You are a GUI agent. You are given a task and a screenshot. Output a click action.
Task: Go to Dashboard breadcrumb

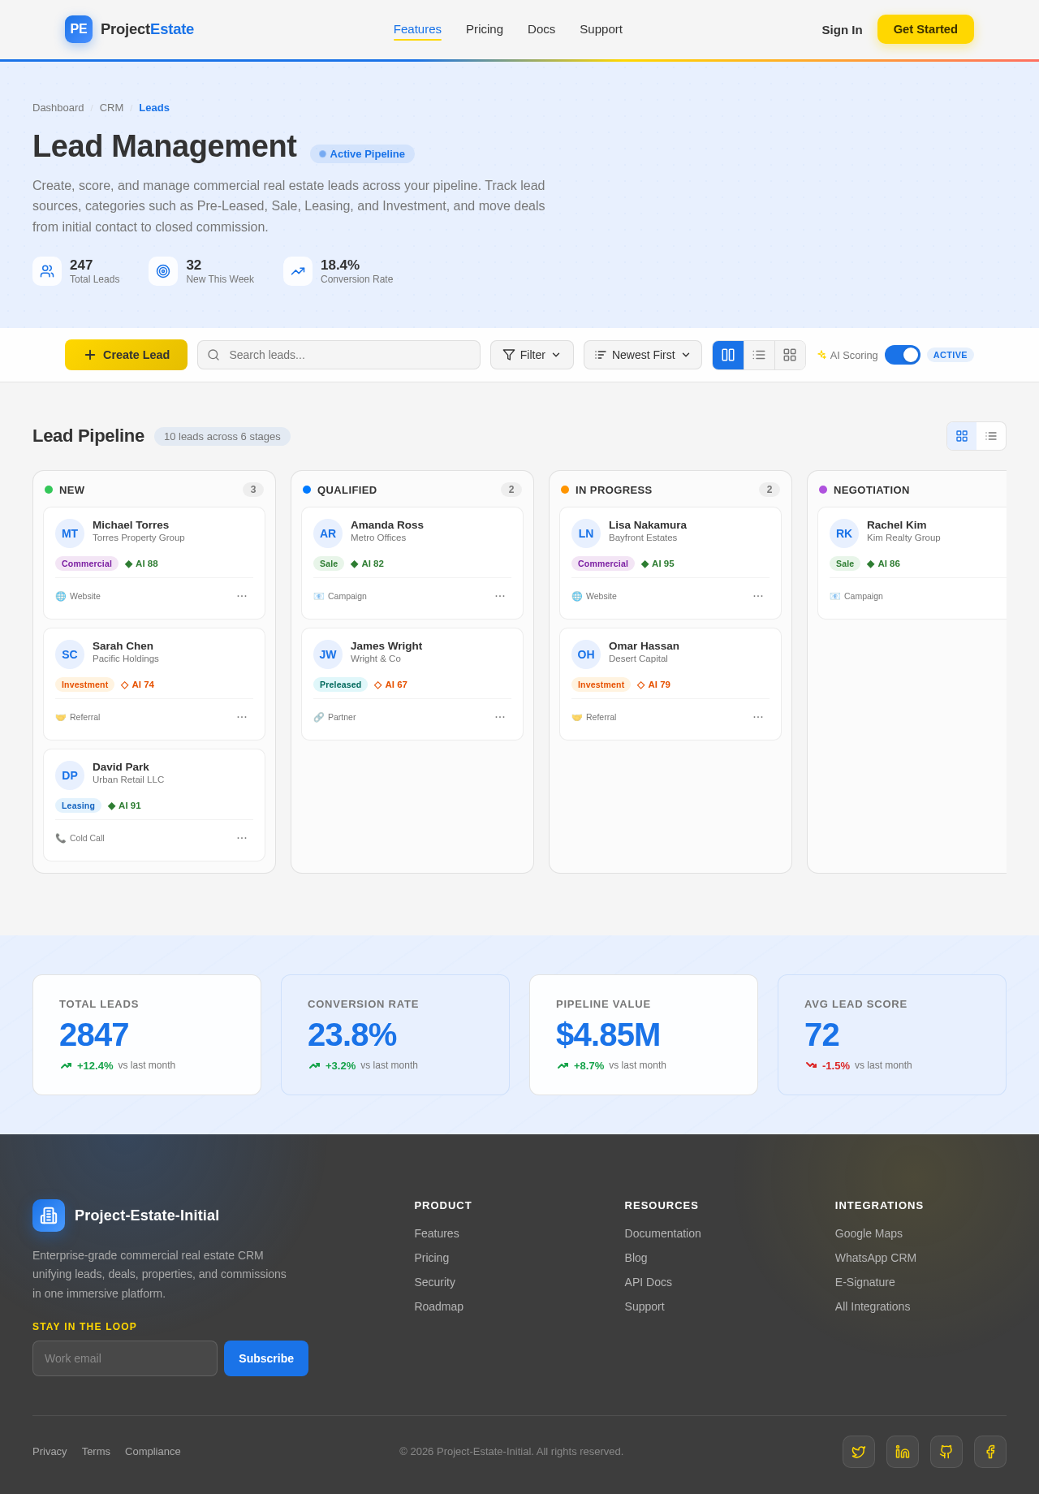tap(58, 108)
